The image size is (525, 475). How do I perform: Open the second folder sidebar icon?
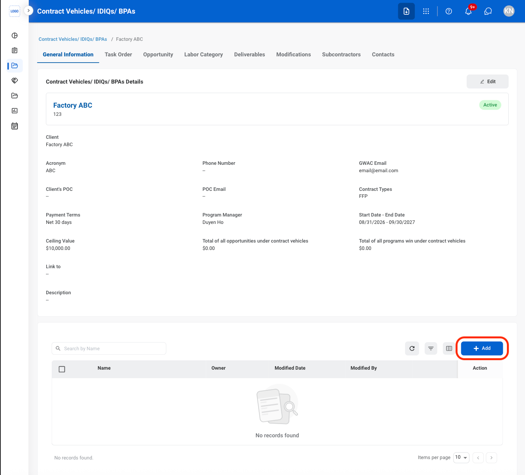[x=15, y=96]
